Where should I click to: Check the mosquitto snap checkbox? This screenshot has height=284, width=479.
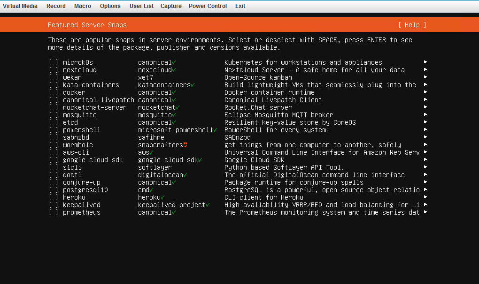tap(54, 115)
